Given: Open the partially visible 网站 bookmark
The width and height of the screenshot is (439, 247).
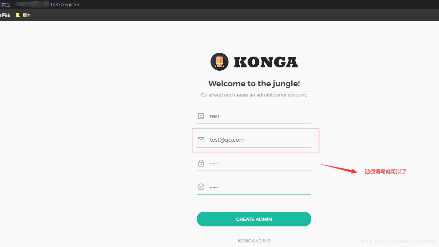Looking at the screenshot, I should click(x=5, y=15).
